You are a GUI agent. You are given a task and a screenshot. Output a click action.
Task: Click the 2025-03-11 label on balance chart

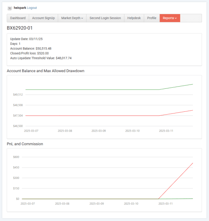[166, 131]
